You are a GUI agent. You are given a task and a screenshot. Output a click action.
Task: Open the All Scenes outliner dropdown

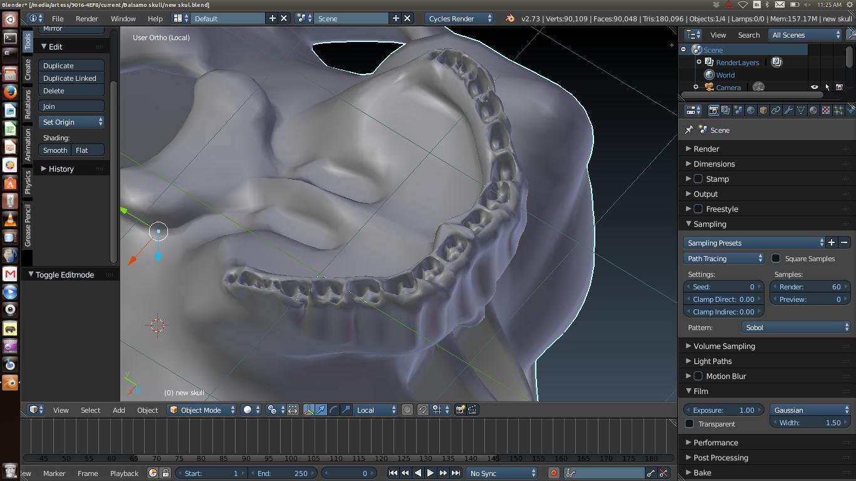[x=805, y=34]
